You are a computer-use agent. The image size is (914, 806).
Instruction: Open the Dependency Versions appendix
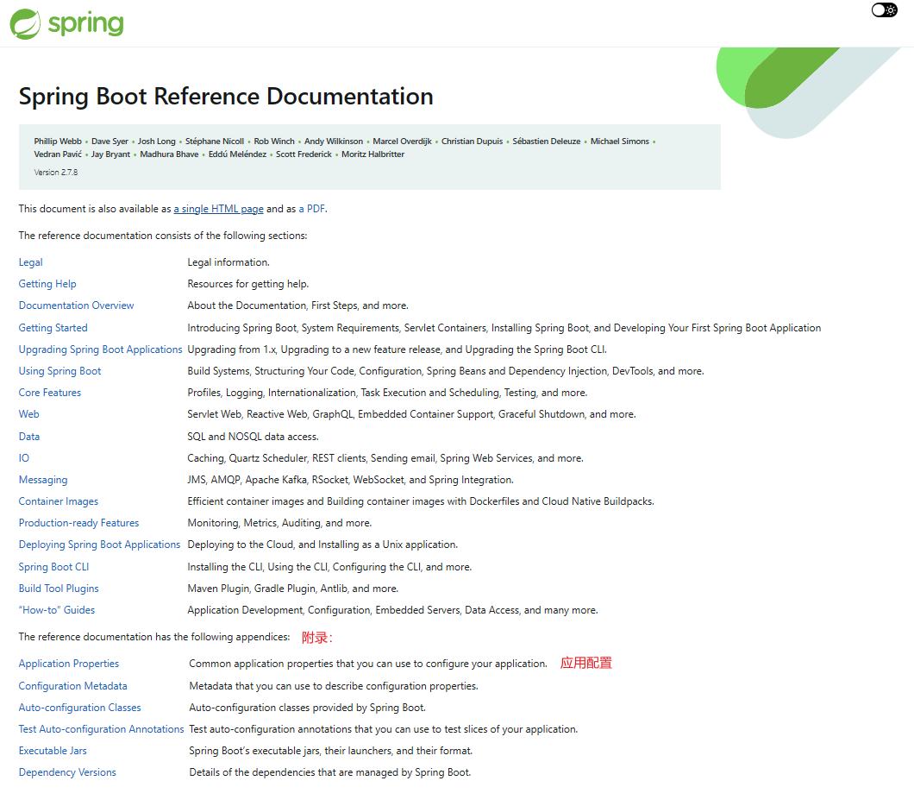point(67,772)
